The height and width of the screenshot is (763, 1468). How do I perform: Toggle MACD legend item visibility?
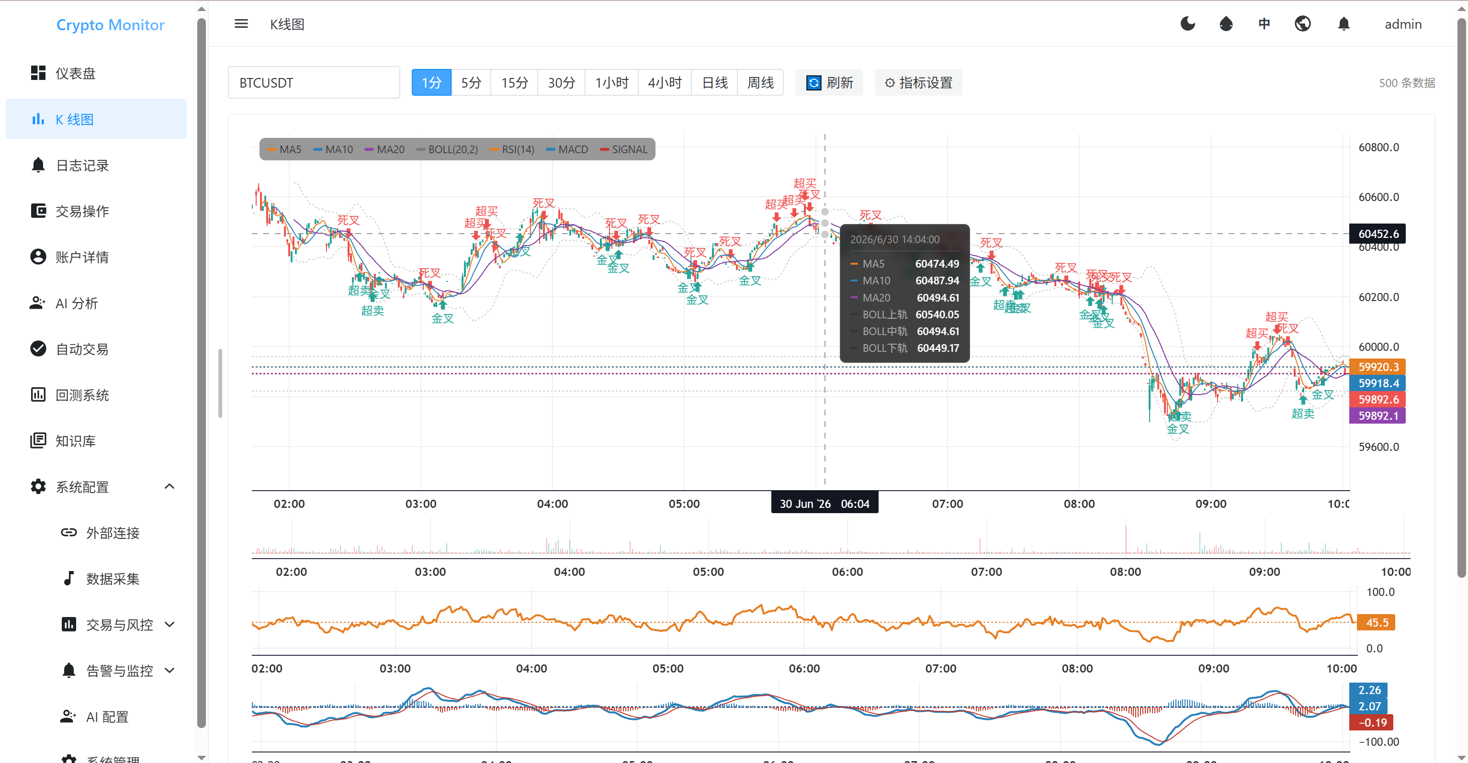[566, 149]
